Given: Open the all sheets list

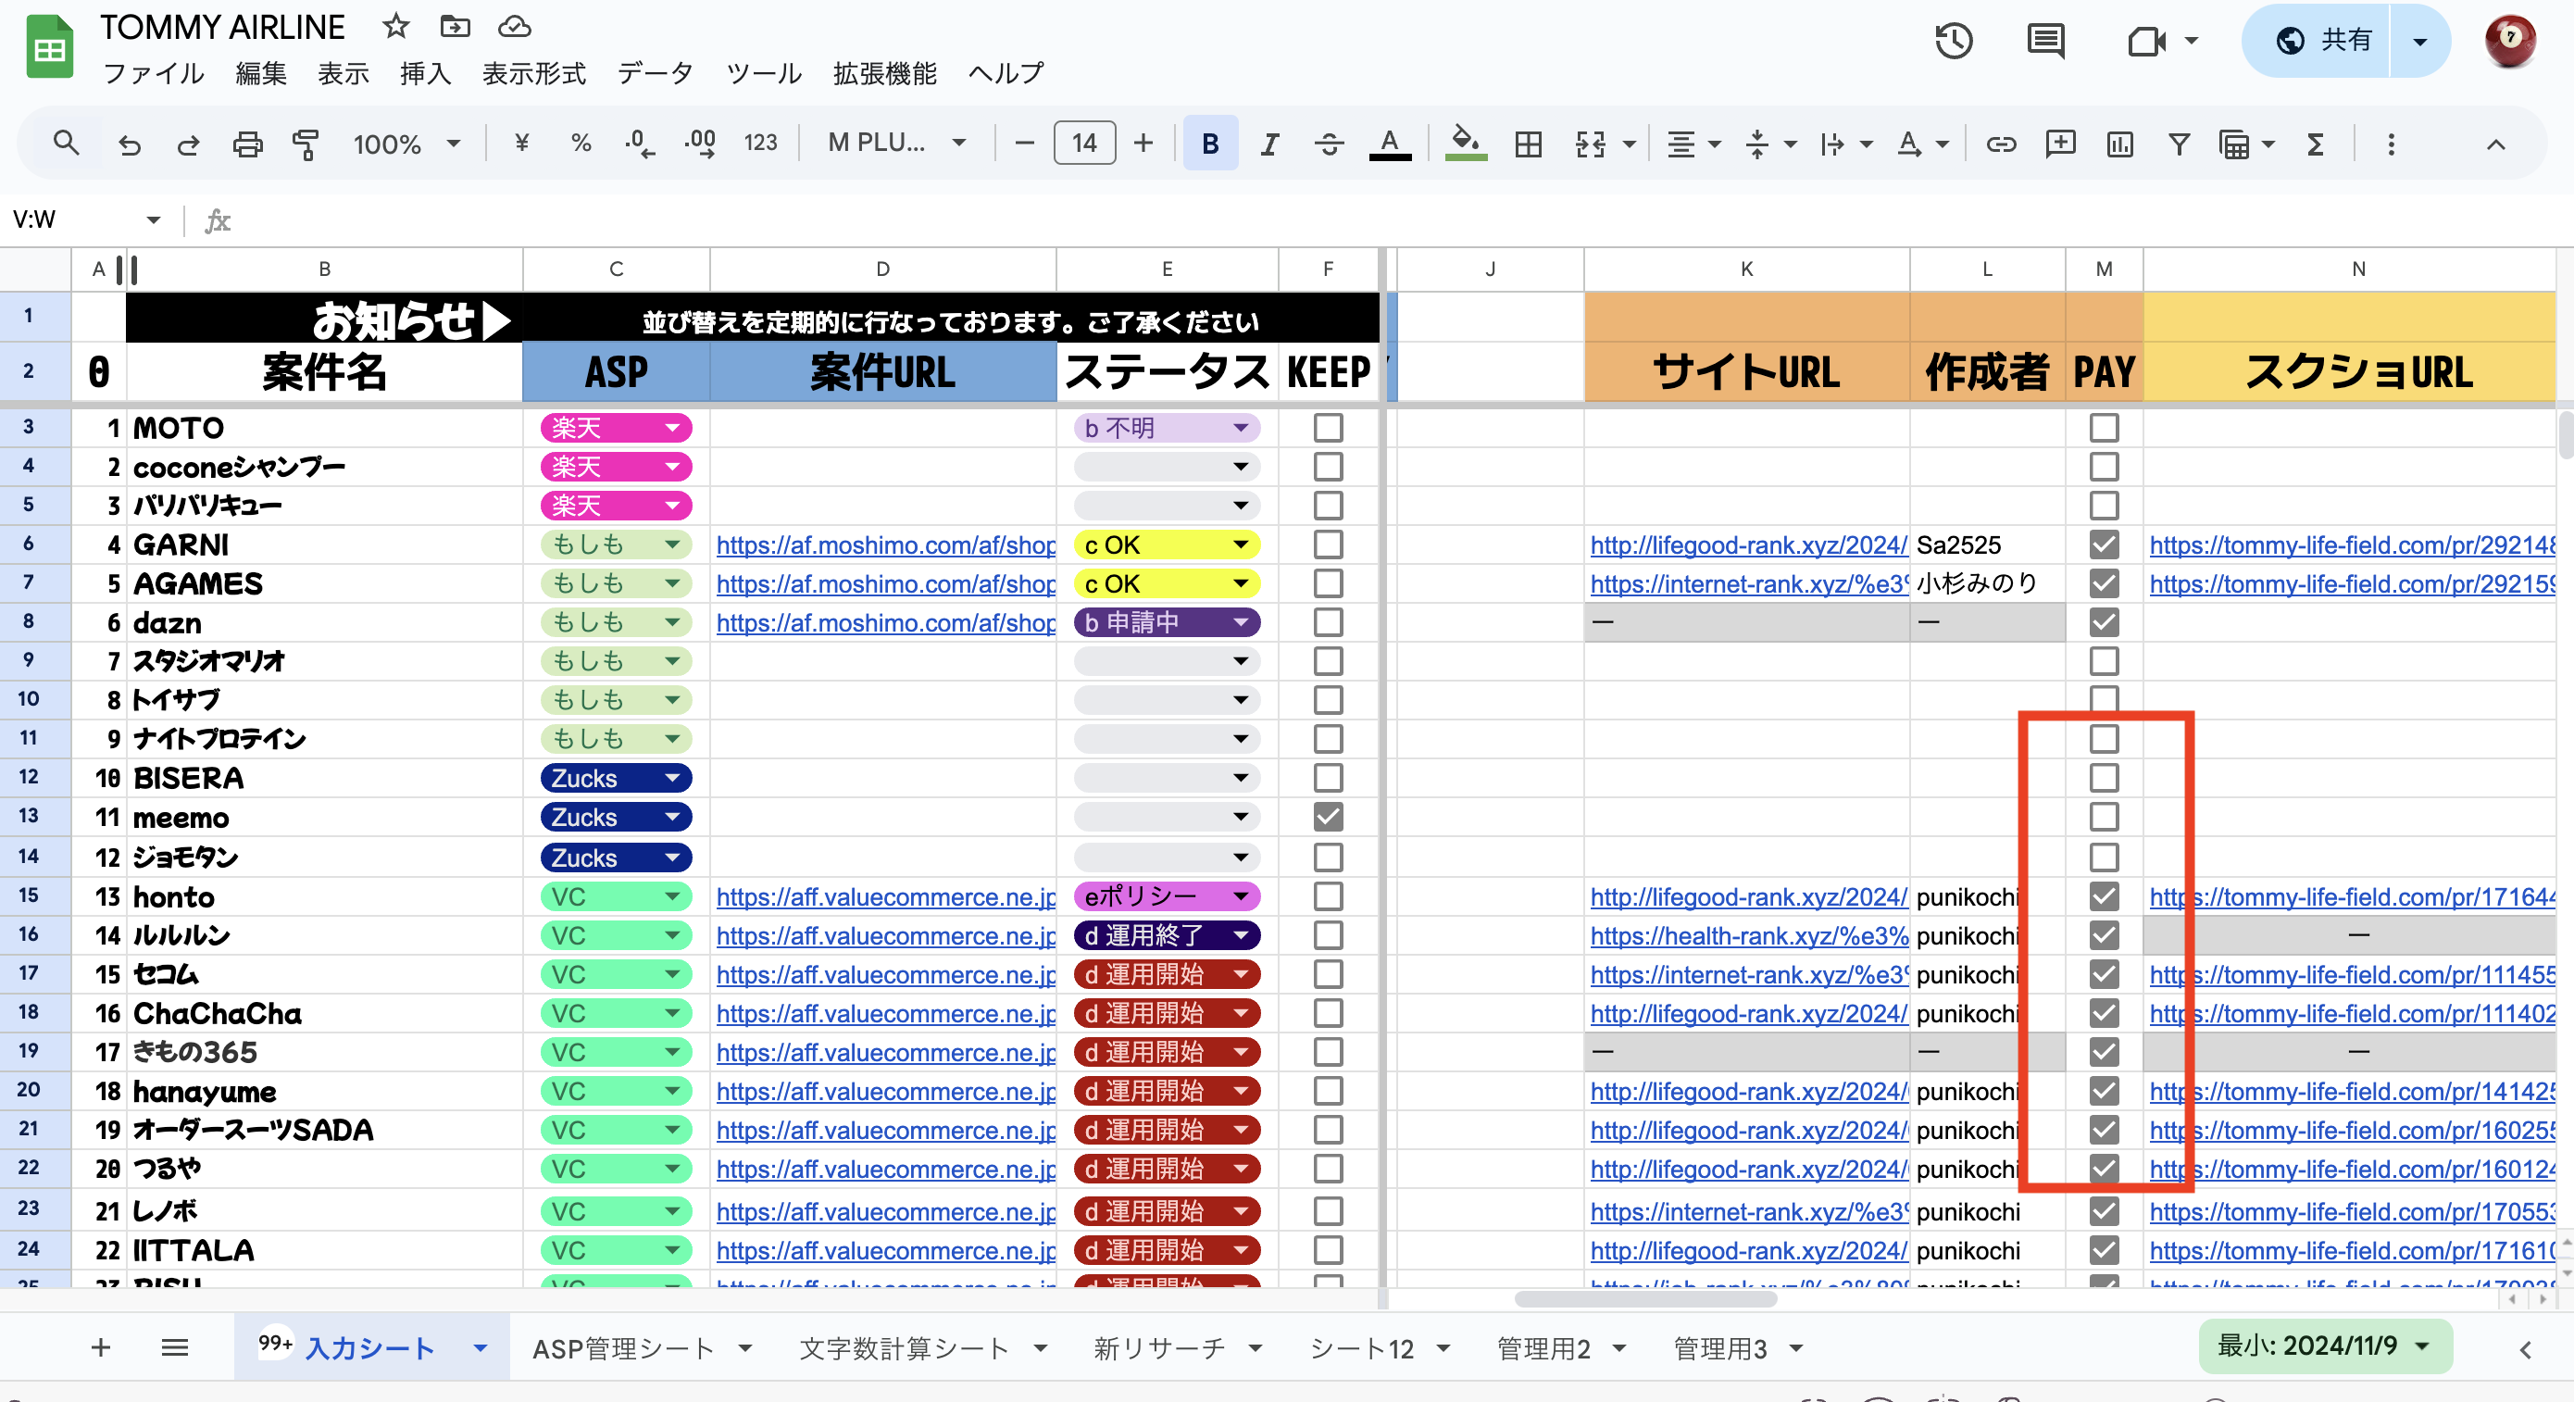Looking at the screenshot, I should click(175, 1348).
